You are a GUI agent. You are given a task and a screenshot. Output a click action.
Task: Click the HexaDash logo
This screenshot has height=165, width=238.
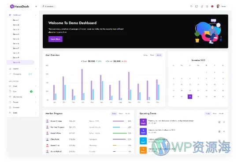(19, 6)
